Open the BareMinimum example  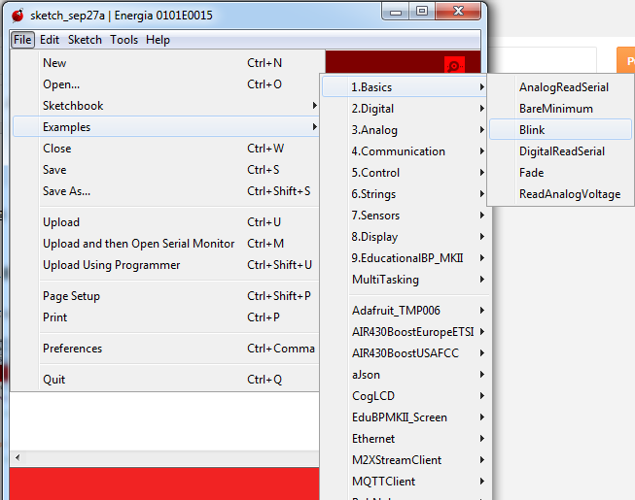(560, 109)
